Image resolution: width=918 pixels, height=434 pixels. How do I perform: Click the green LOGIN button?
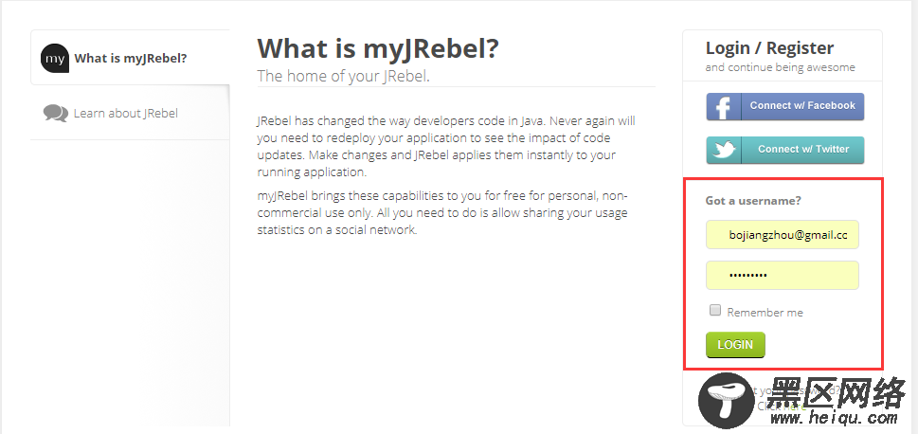(x=735, y=344)
